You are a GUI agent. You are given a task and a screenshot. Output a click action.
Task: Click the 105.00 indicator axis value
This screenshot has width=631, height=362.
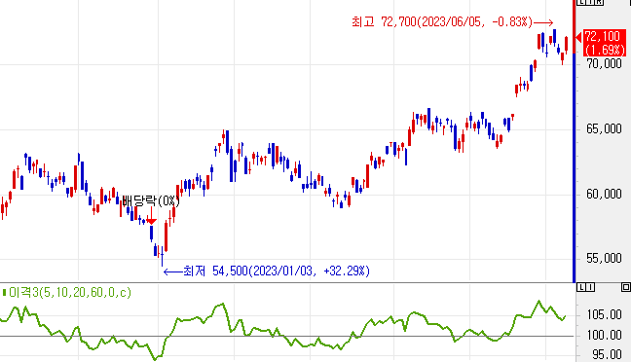point(604,314)
